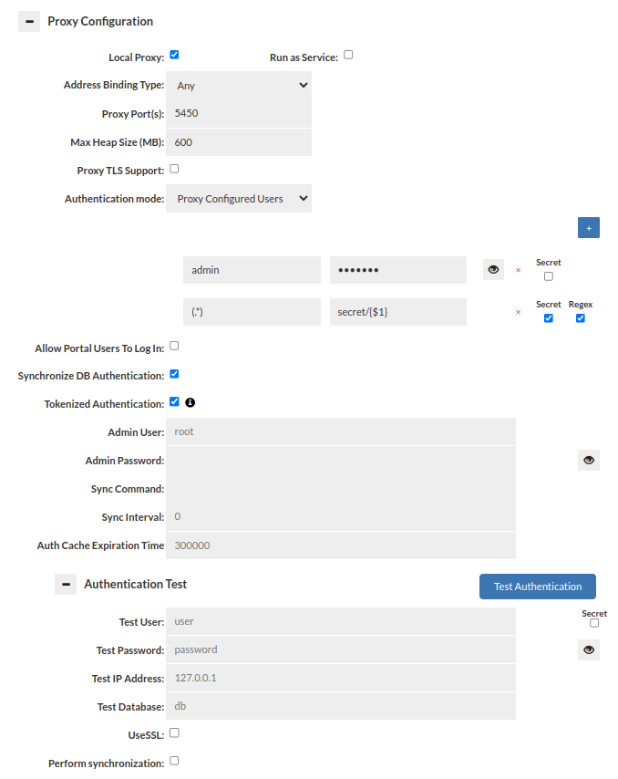
Task: Open the Address Binding Type dropdown
Action: point(239,86)
